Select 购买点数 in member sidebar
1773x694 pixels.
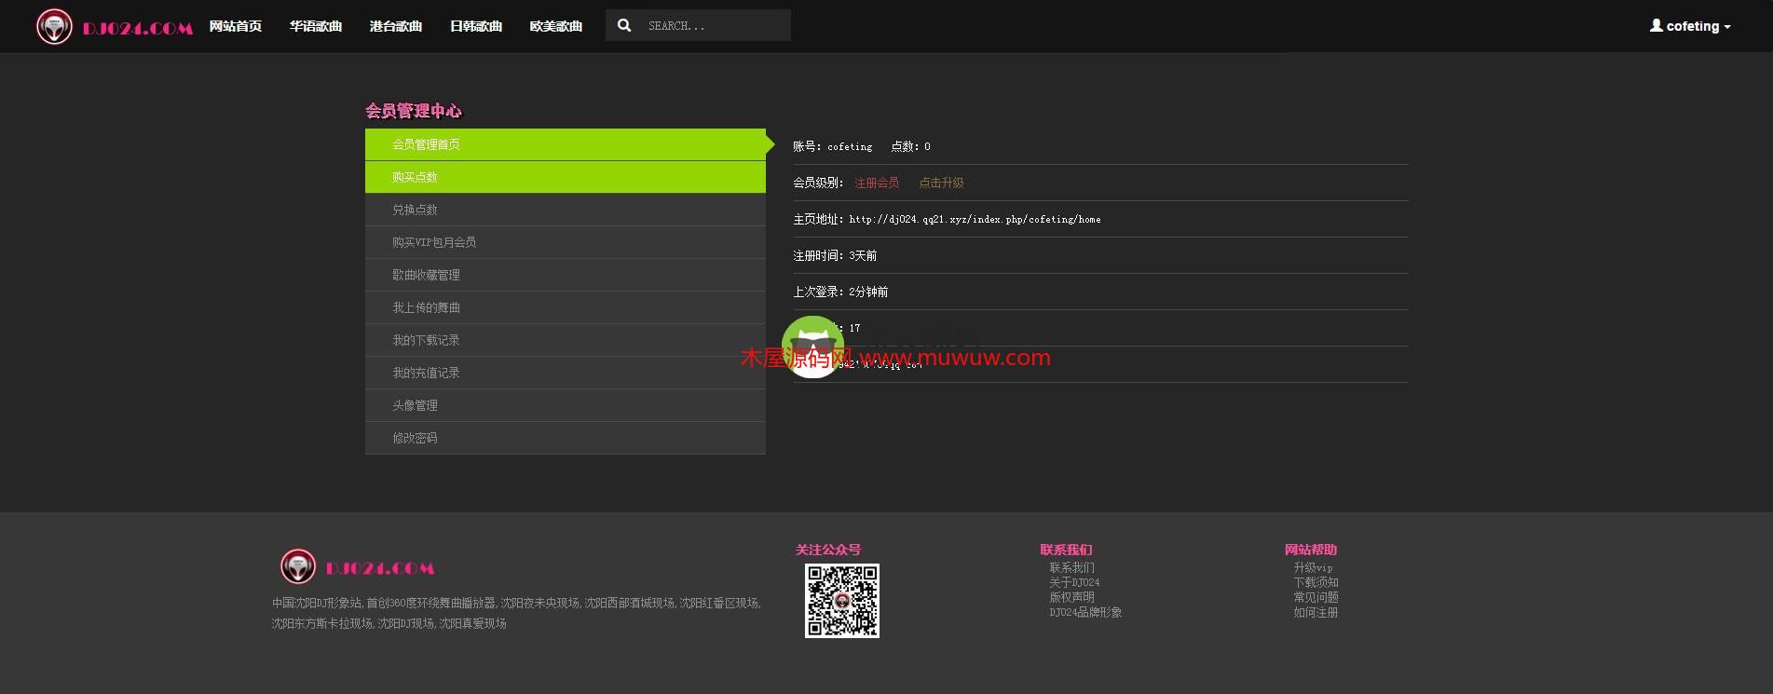(x=415, y=177)
